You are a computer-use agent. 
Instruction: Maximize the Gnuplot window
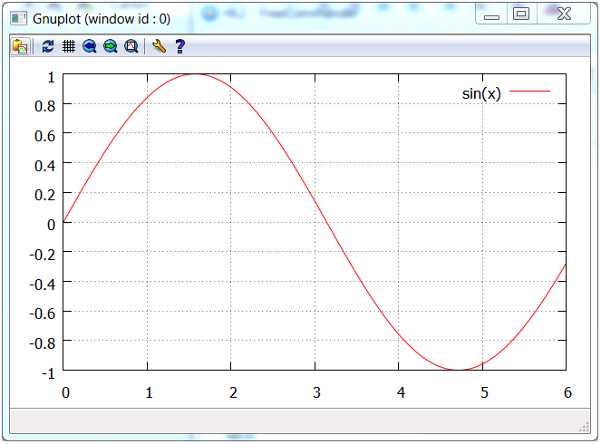tap(521, 14)
